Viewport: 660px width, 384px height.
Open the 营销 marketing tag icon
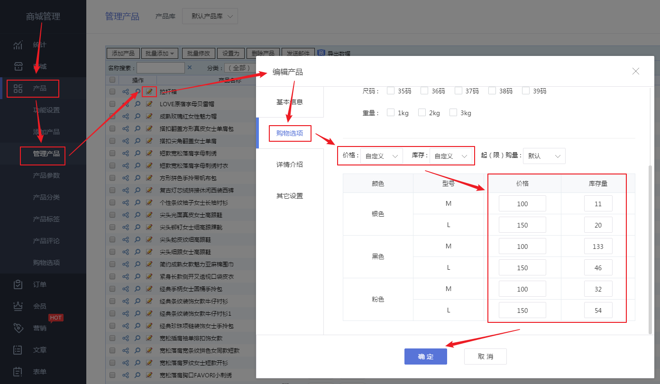[18, 328]
